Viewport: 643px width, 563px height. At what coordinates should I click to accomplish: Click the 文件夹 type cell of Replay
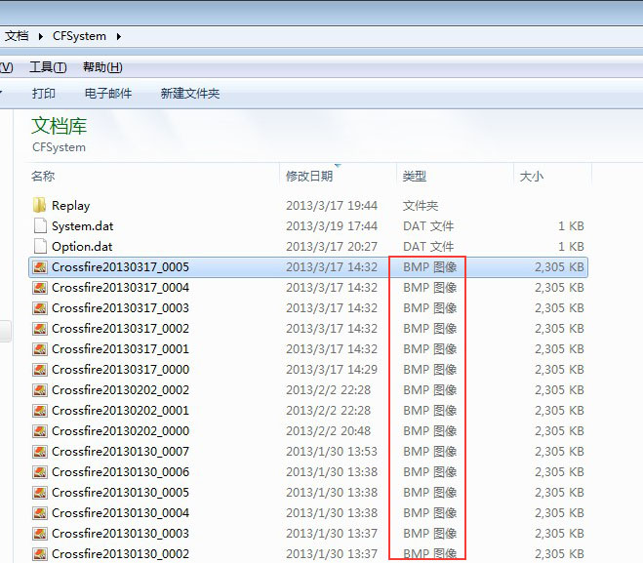click(x=421, y=206)
